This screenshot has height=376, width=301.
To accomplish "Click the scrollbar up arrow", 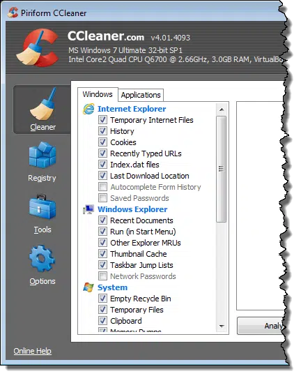I will tap(222, 110).
